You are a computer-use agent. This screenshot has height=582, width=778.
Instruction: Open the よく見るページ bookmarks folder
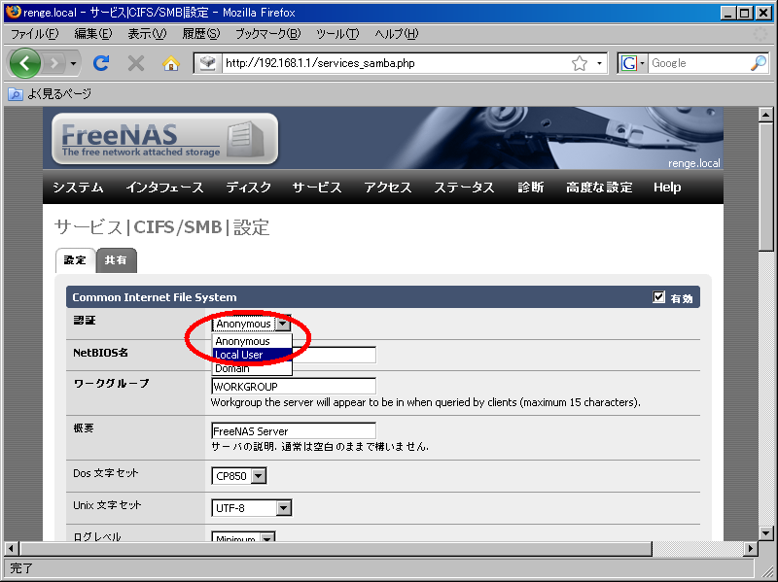click(x=50, y=93)
